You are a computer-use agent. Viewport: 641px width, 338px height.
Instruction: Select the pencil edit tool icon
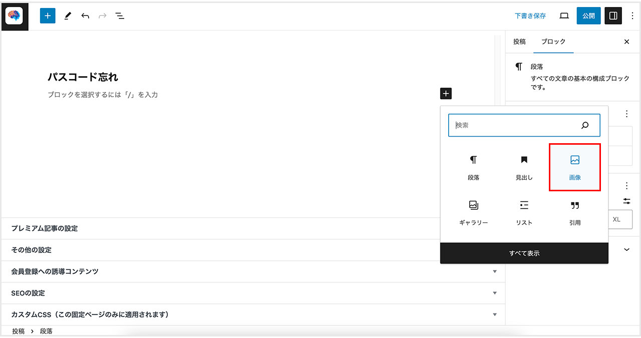point(68,16)
